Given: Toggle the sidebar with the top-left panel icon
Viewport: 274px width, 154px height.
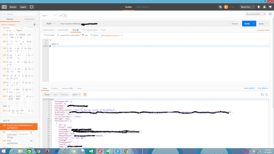Looking at the screenshot, I should coord(4,7).
